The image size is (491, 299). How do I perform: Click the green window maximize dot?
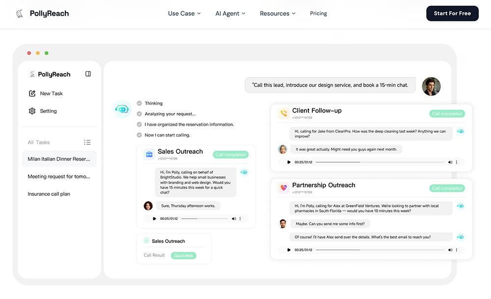(46, 53)
